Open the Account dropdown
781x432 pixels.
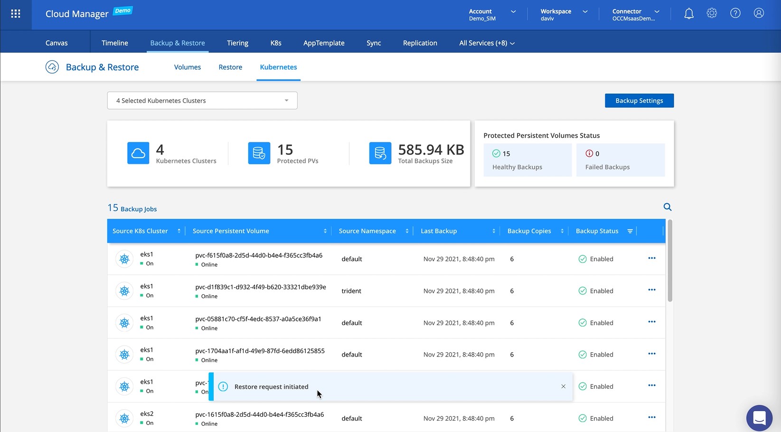pyautogui.click(x=492, y=14)
